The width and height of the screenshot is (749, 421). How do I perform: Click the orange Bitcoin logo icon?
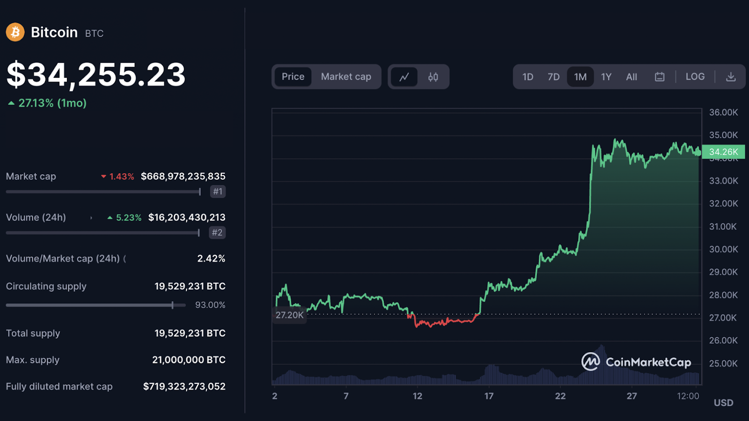(x=15, y=32)
